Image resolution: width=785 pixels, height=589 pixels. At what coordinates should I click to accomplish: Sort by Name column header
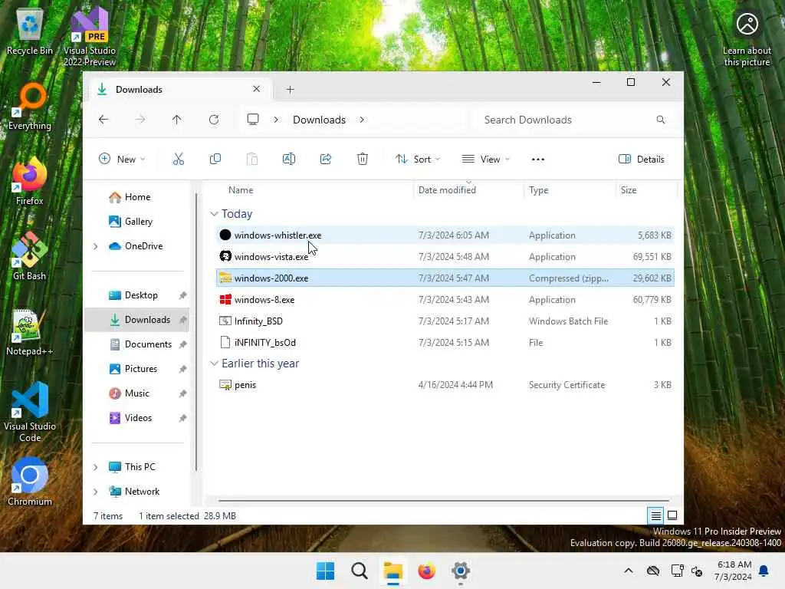(x=241, y=190)
